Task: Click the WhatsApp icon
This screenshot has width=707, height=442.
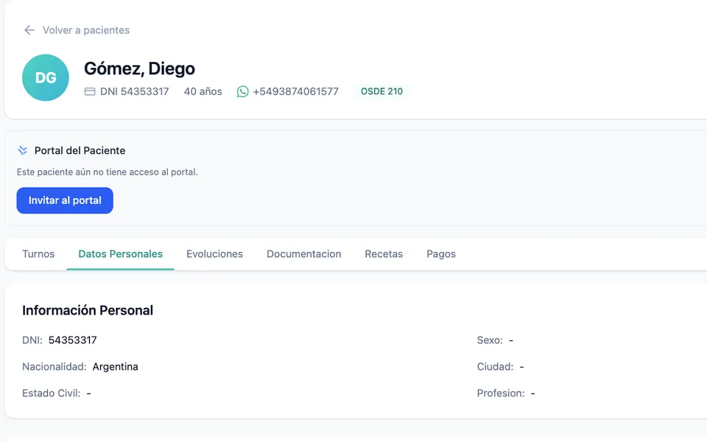Action: (x=242, y=91)
